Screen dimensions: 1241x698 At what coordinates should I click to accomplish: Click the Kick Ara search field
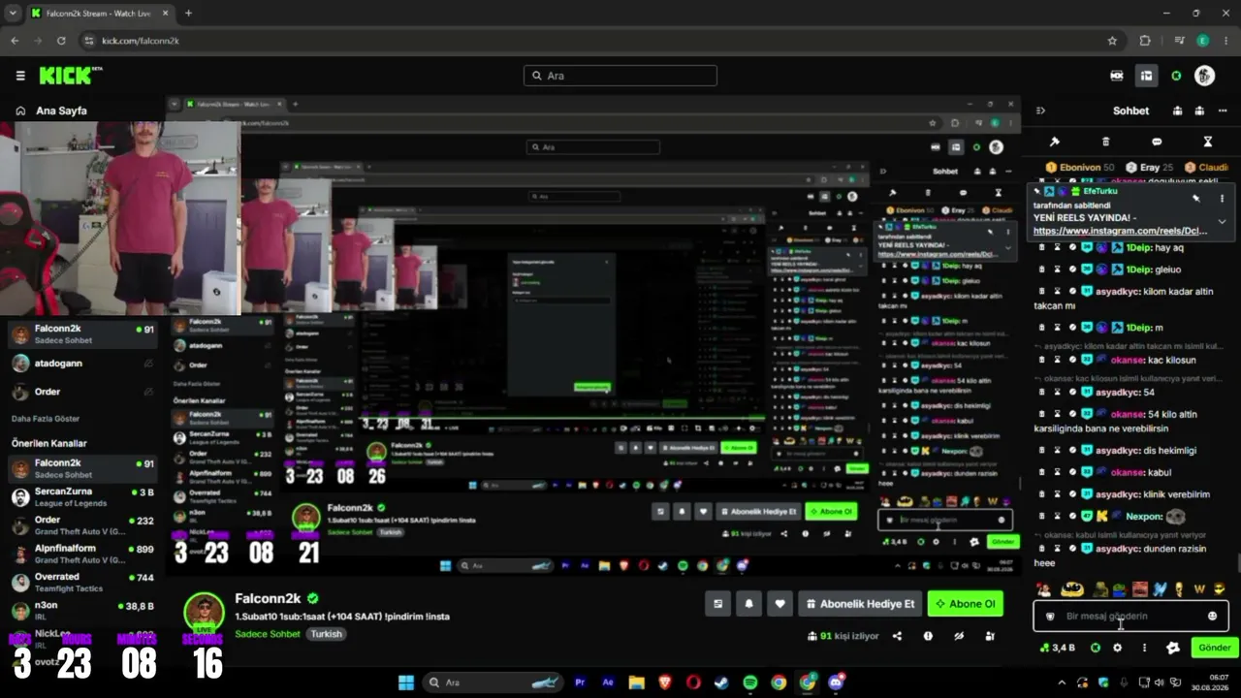620,76
